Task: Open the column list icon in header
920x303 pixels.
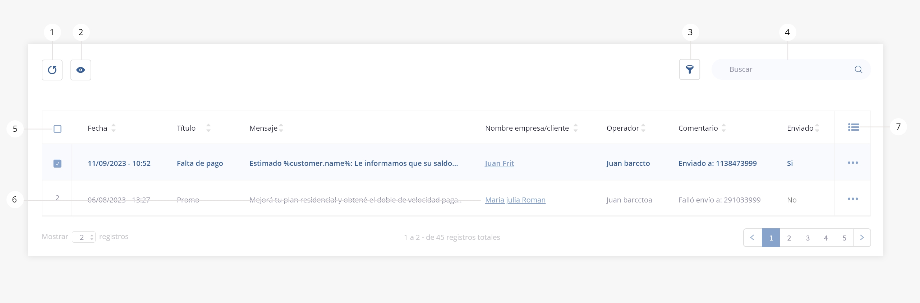Action: click(x=853, y=127)
